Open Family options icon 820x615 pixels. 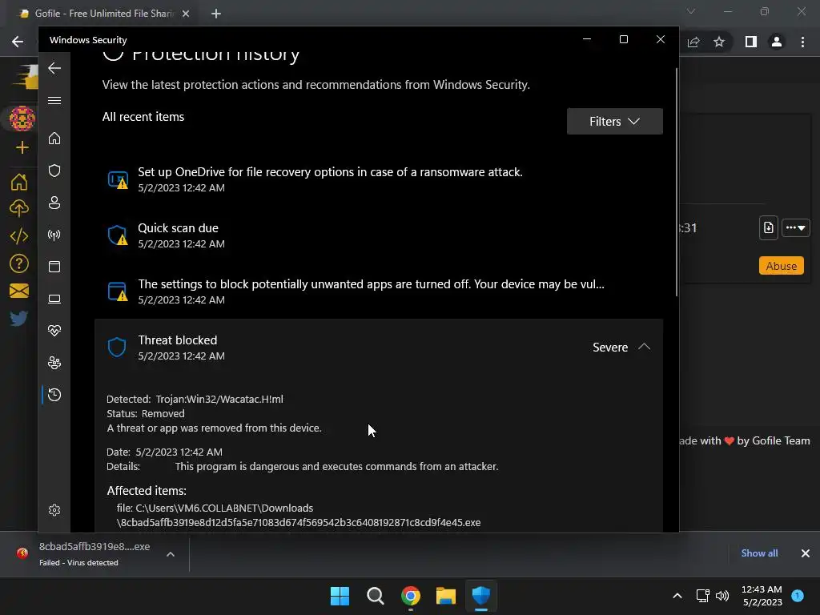[x=54, y=363]
